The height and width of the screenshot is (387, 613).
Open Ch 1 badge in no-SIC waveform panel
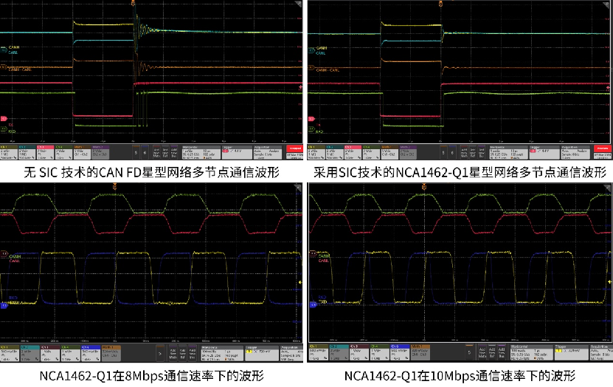click(x=9, y=152)
